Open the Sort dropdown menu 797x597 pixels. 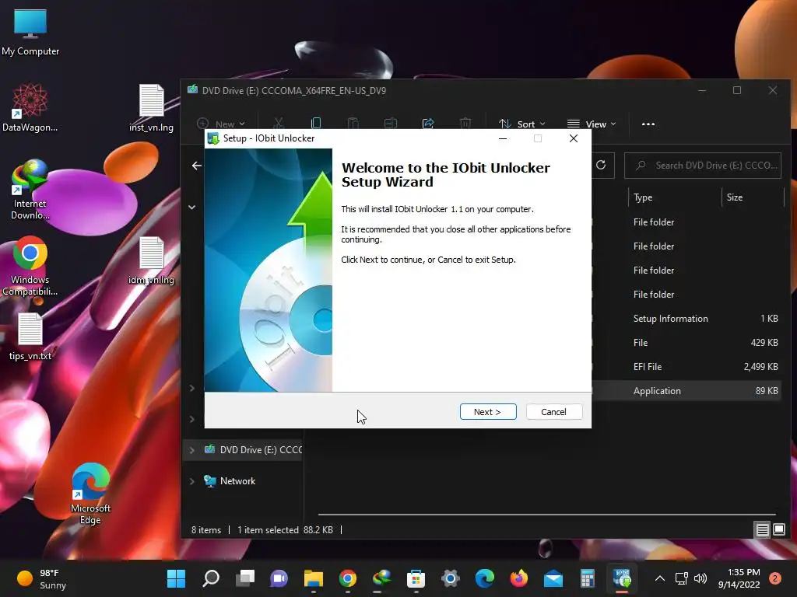522,124
